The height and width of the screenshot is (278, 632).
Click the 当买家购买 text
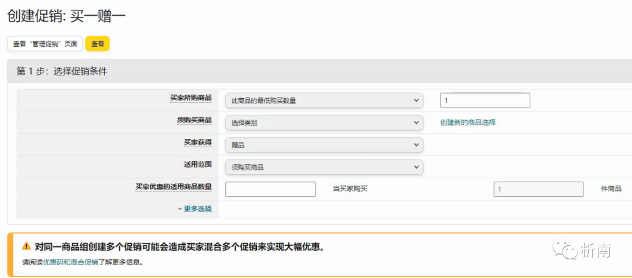[351, 189]
